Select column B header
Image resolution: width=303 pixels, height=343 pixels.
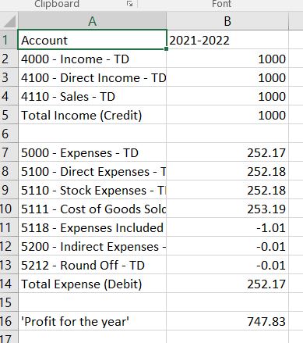(227, 21)
